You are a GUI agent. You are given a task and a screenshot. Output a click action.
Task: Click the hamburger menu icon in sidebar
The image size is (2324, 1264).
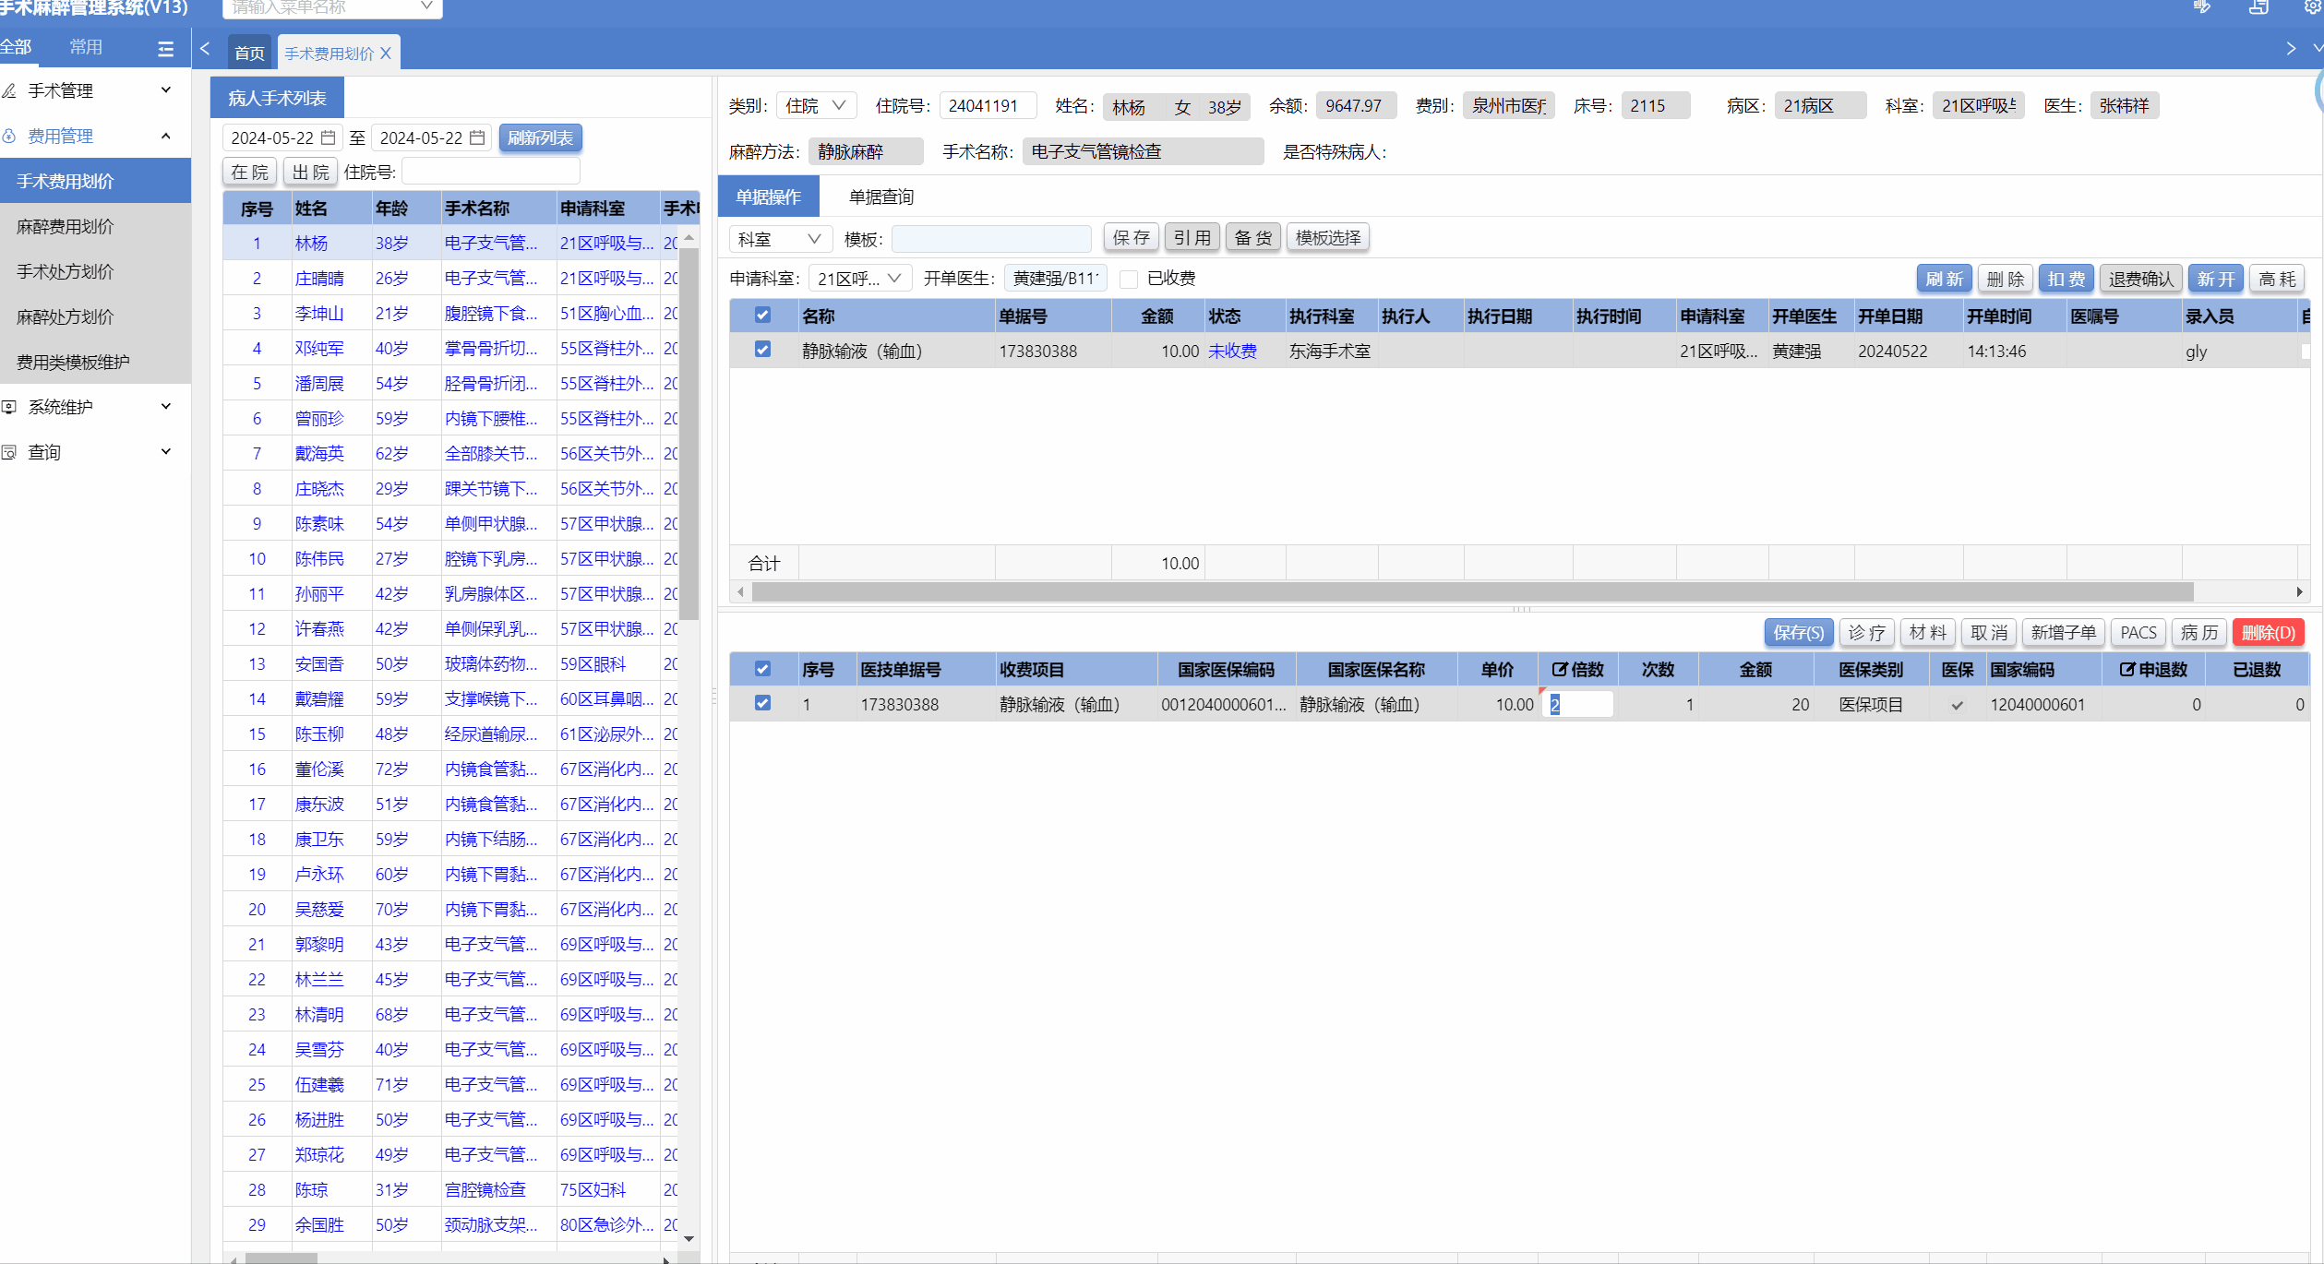point(166,49)
